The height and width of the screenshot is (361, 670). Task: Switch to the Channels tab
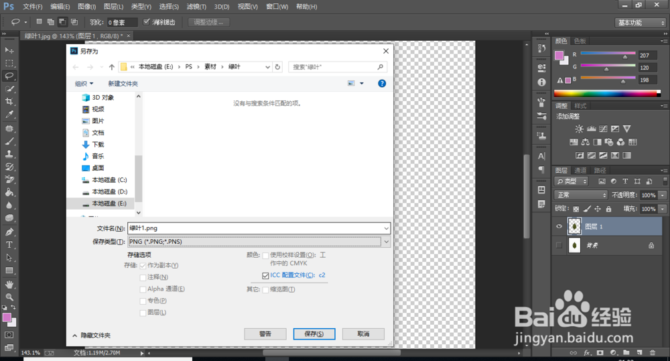pyautogui.click(x=580, y=171)
